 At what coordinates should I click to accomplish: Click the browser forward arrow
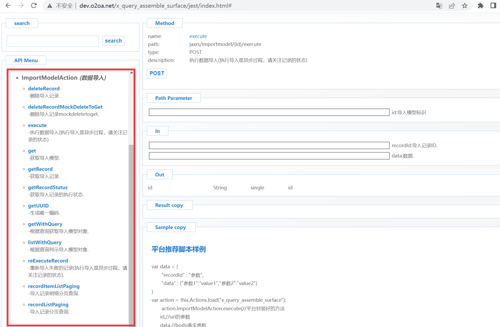21,6
